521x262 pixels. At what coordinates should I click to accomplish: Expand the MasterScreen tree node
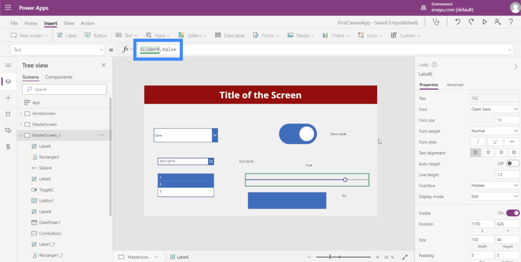pos(20,124)
